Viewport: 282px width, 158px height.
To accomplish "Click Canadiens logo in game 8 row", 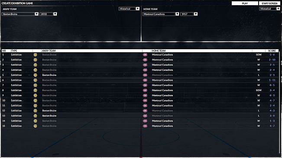I will pyautogui.click(x=145, y=90).
